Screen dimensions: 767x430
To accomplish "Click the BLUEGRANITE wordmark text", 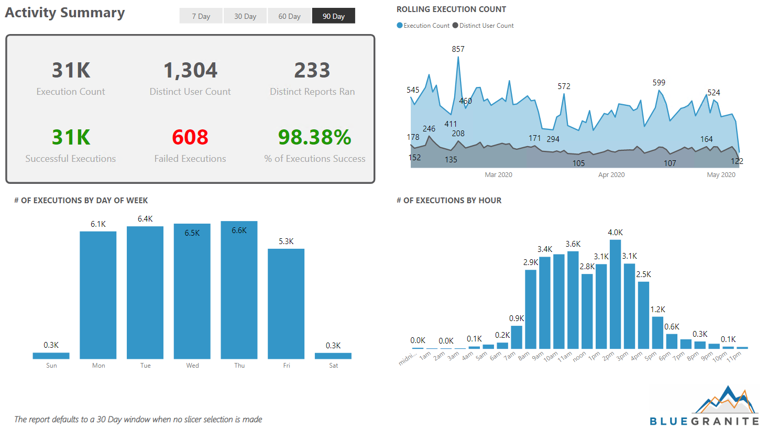I will pos(704,421).
